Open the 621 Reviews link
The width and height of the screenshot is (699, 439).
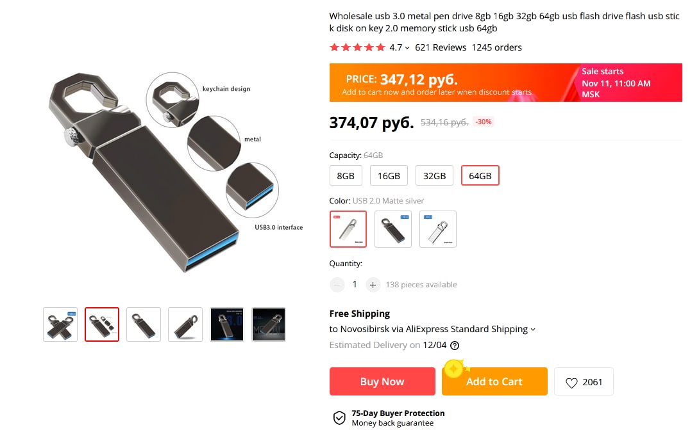441,47
